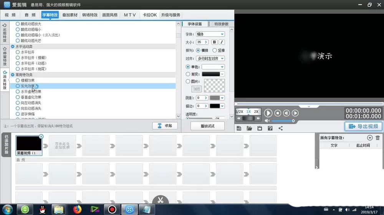Choose 横排 horizontal text arrangement

click(198, 50)
